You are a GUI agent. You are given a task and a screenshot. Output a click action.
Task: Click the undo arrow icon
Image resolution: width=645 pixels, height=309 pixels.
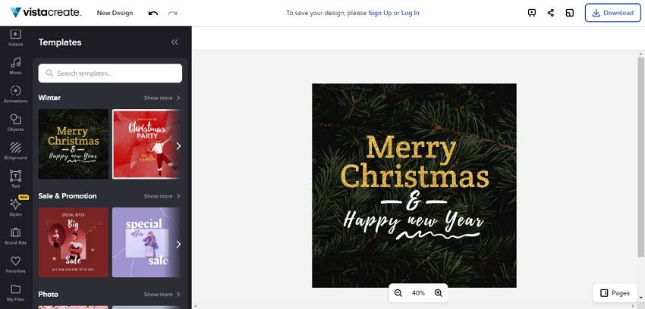[x=153, y=13]
